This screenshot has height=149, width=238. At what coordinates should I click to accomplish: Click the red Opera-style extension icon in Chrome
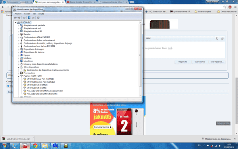[x=230, y=7]
